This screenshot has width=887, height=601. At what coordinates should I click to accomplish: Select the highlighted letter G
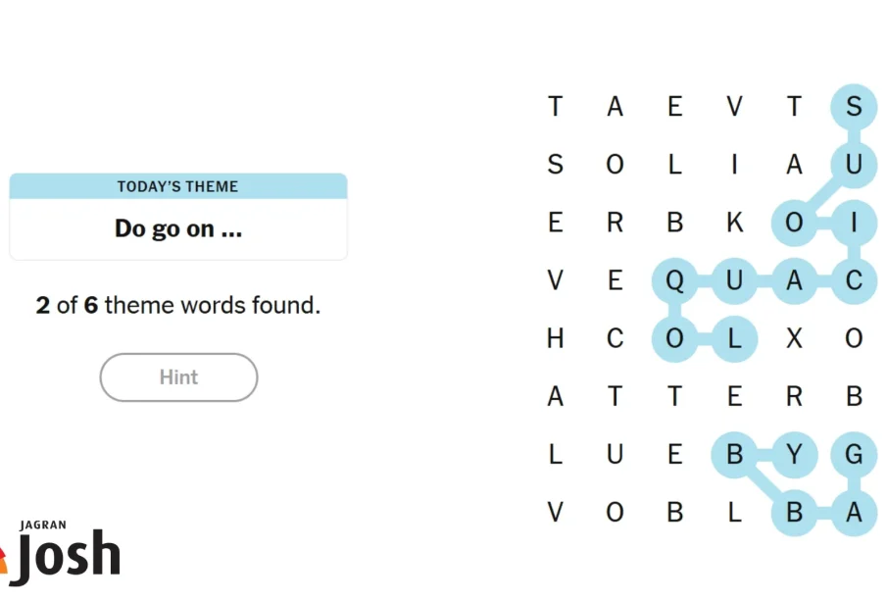click(x=854, y=455)
